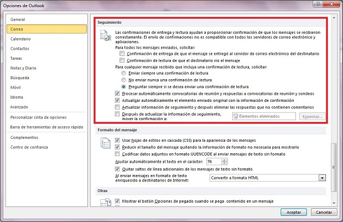The height and width of the screenshot is (222, 343).
Task: Open the General options category
Action: 46,19
